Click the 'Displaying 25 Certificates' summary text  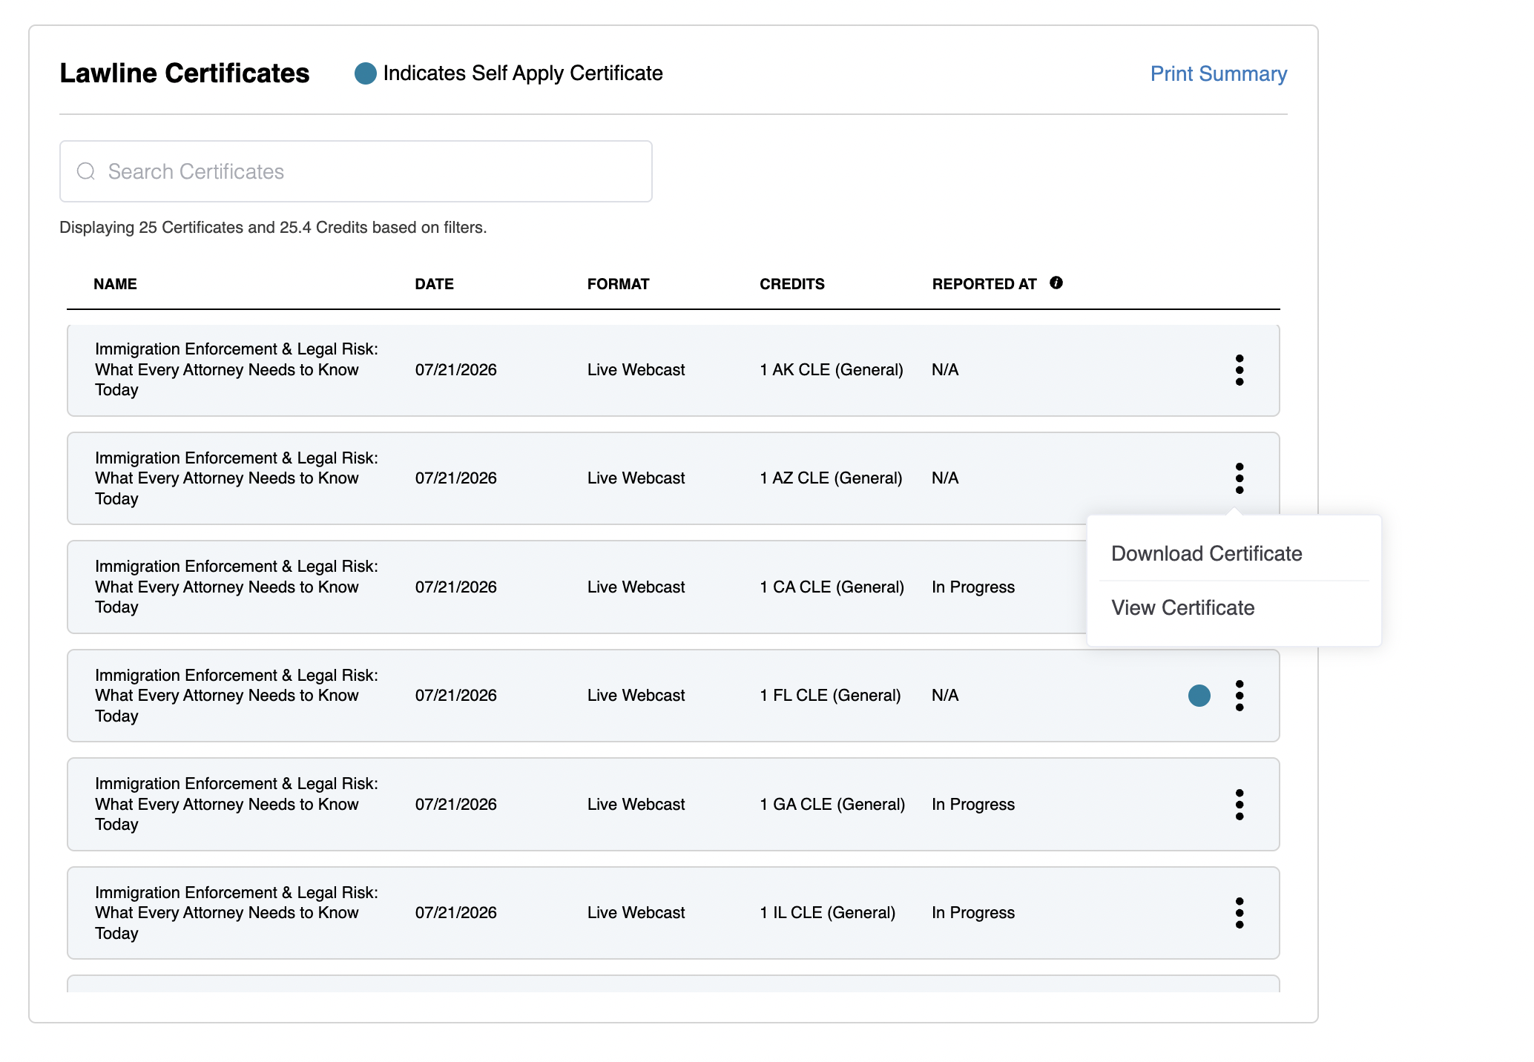pyautogui.click(x=273, y=228)
